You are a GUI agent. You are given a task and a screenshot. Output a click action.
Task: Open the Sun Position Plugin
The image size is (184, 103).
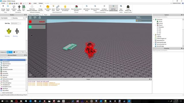pyautogui.click(x=48, y=8)
